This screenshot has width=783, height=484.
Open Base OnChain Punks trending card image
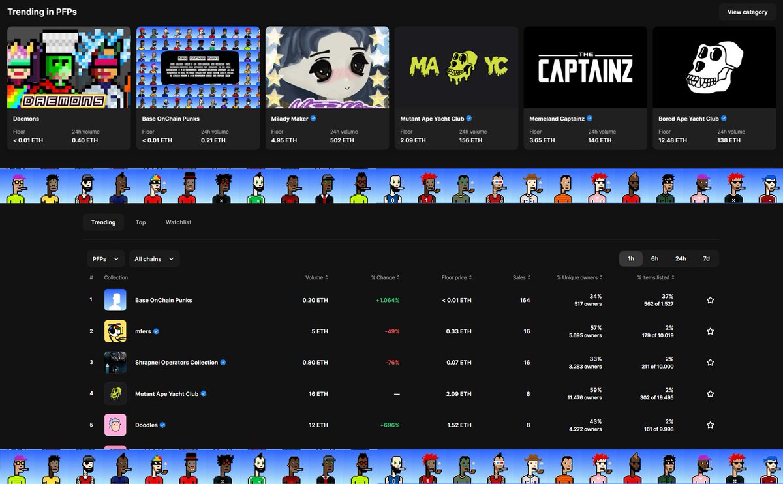(x=198, y=67)
